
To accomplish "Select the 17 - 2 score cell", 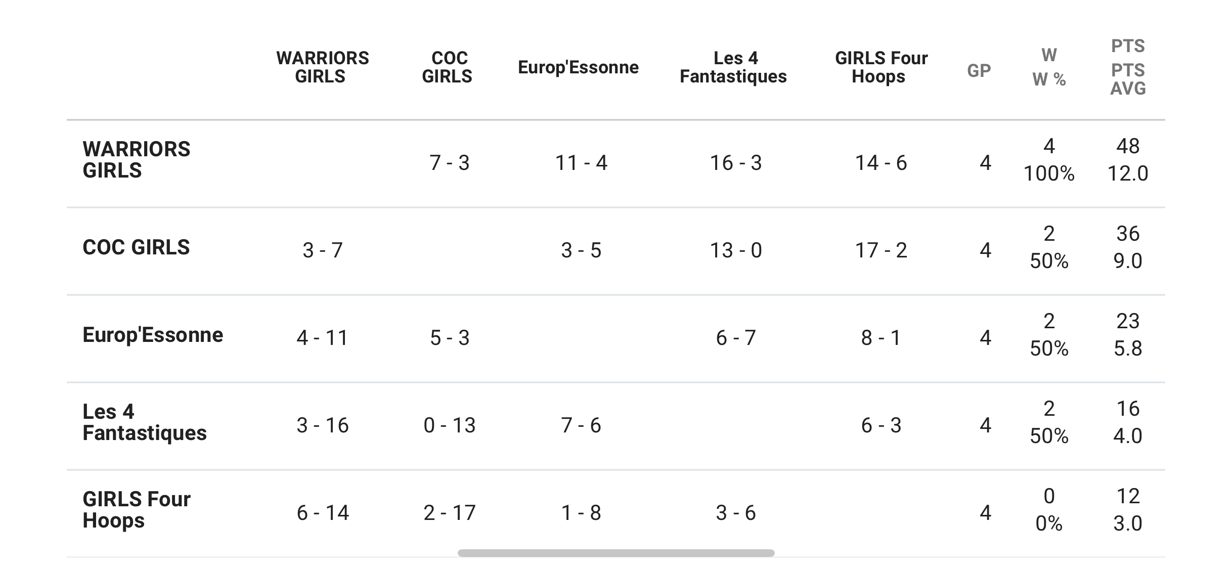I will (881, 250).
